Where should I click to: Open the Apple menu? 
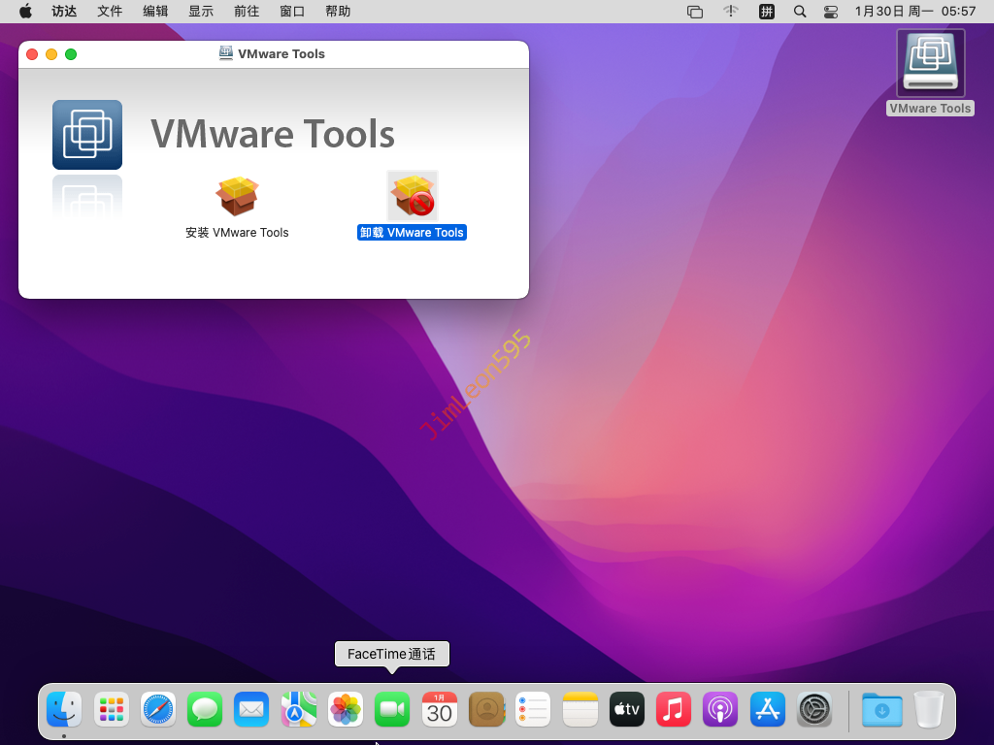click(x=25, y=12)
